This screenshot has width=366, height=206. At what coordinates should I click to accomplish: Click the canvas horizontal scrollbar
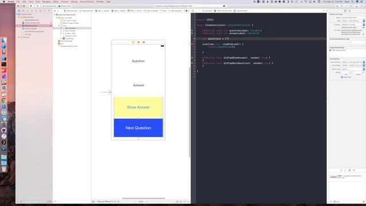coord(144,199)
